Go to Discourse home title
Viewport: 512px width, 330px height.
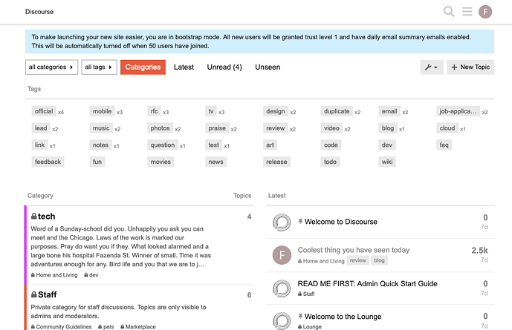click(39, 12)
